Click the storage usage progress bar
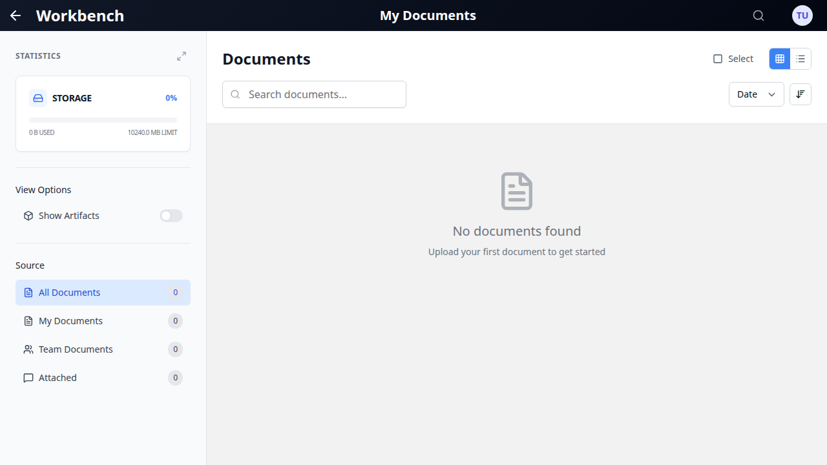 pos(103,119)
